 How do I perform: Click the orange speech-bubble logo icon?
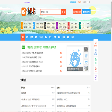pyautogui.click(x=24, y=12)
